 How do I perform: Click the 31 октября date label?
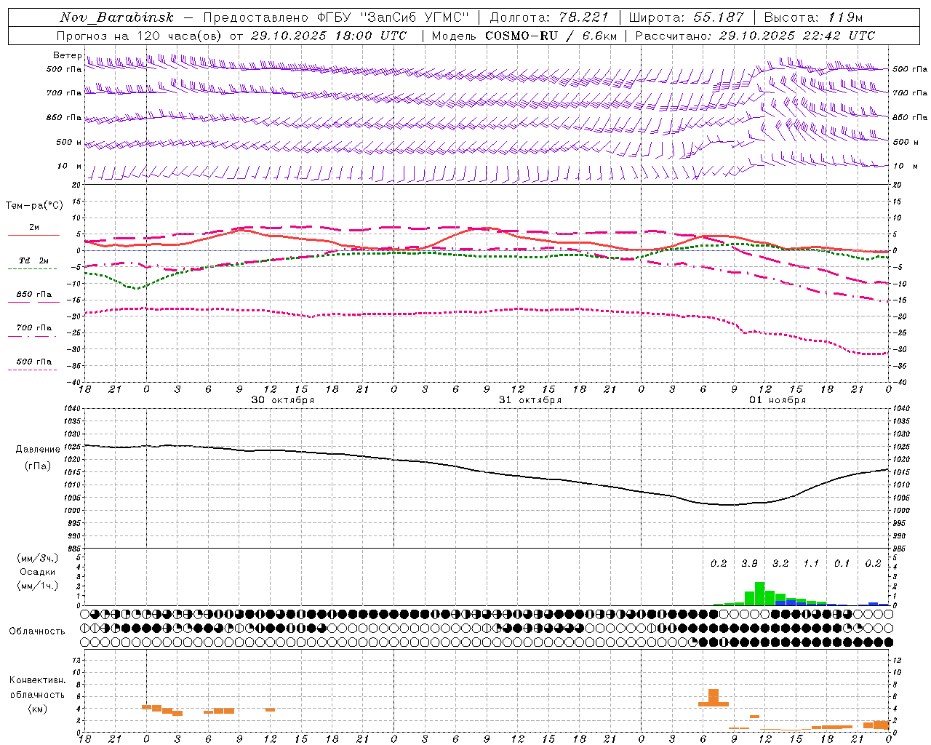point(530,400)
